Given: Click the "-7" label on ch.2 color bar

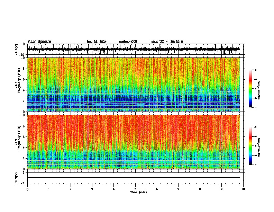Looking at the screenshot, I should pos(255,165).
